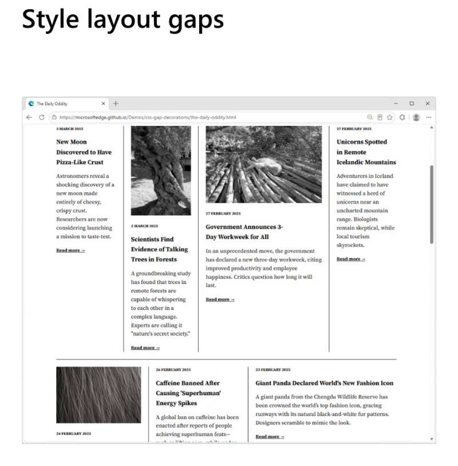Click the 2 MARCH 2025 date label
Screen dimensions: 458x466
(144, 226)
